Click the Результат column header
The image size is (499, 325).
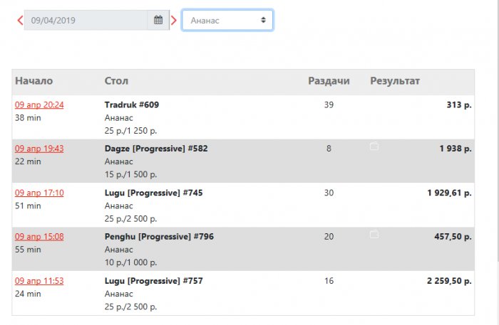395,81
